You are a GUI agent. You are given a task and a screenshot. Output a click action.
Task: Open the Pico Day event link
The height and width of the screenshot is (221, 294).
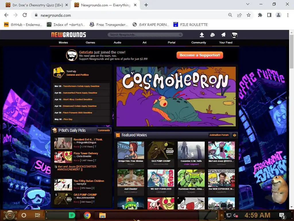coord(68,119)
